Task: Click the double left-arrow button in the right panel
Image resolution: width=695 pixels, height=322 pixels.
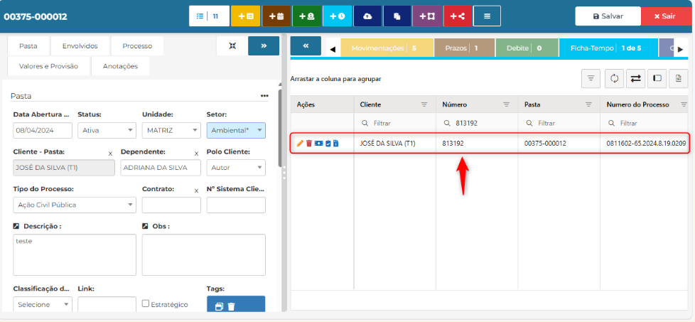Action: (306, 45)
